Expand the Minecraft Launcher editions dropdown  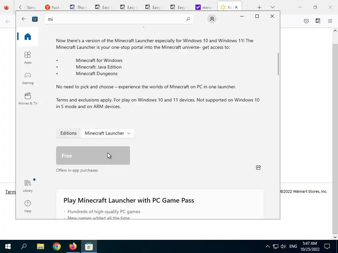[x=108, y=133]
